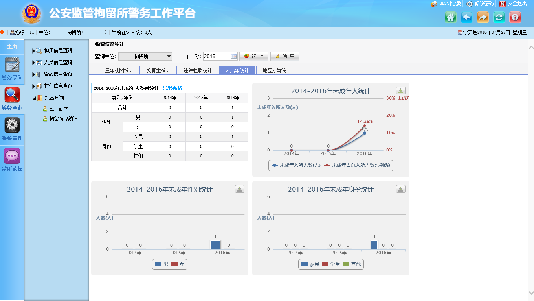Click the blue back arrow icon
The image size is (534, 301).
pyautogui.click(x=467, y=17)
